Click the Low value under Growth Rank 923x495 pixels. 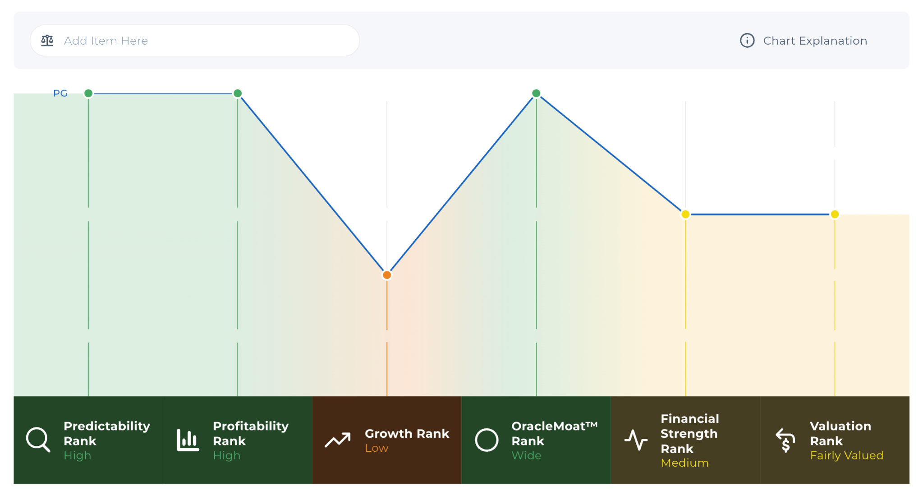(377, 448)
